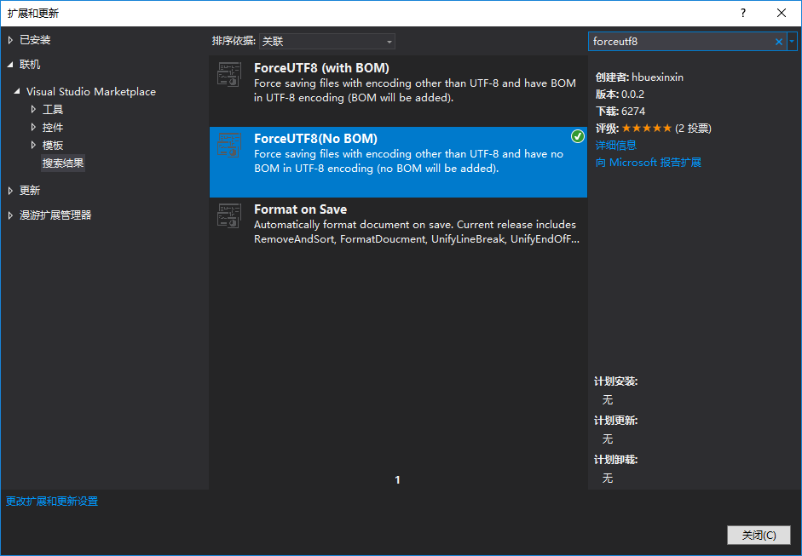Click the green installed checkmark on ForceUTF8(No BOM)
Image resolution: width=802 pixels, height=556 pixels.
[x=578, y=137]
